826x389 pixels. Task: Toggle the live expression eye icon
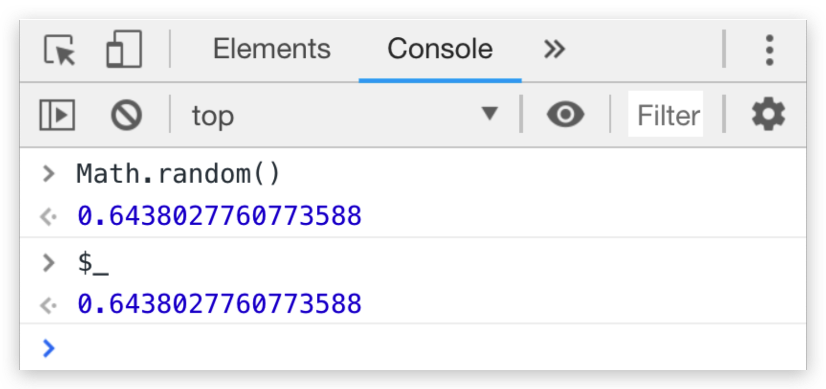[565, 115]
